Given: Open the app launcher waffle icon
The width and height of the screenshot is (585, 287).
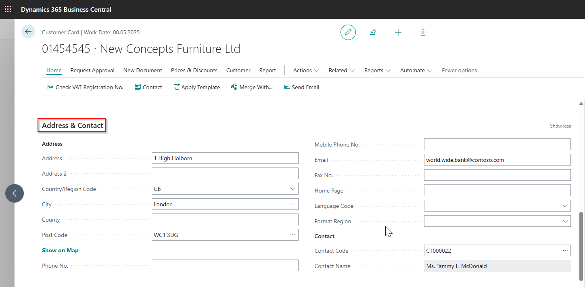Looking at the screenshot, I should pos(8,9).
